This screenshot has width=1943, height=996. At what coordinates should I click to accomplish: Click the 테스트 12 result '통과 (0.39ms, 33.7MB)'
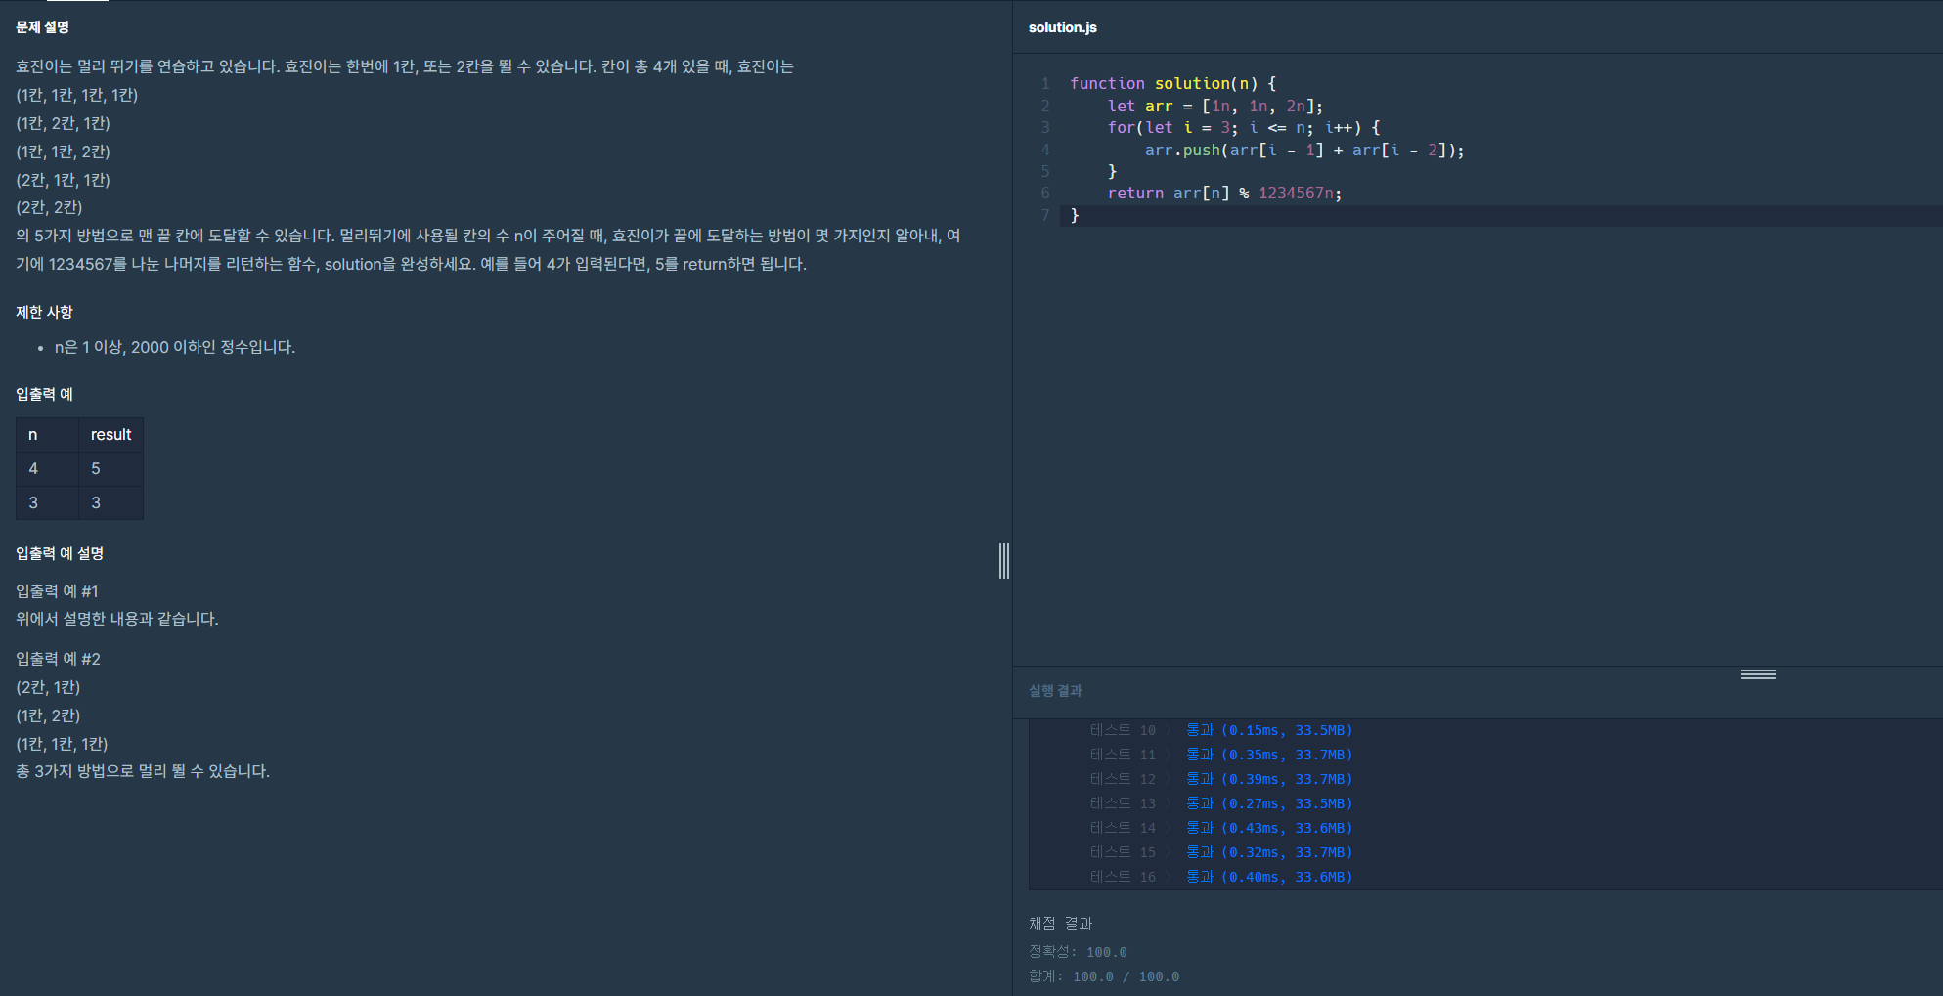click(x=1269, y=779)
